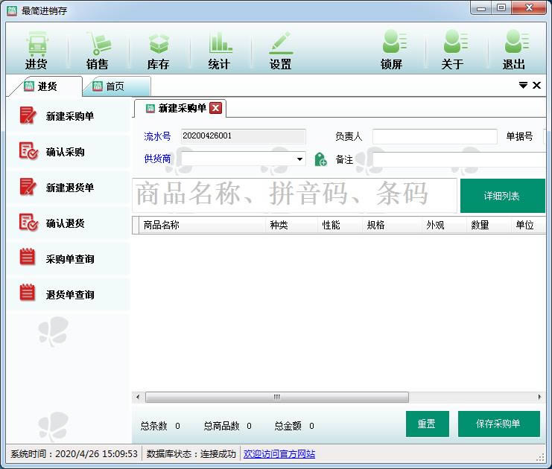The width and height of the screenshot is (552, 469).
Task: Minimize the 最简进销存 window
Action: (481, 8)
